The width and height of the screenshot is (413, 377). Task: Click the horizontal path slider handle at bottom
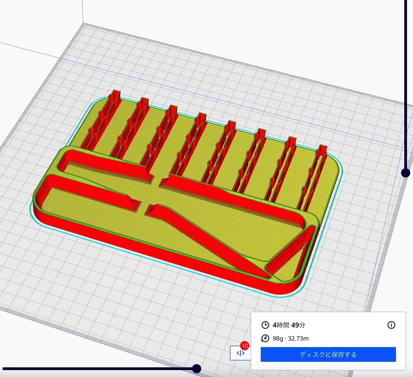[x=196, y=368]
